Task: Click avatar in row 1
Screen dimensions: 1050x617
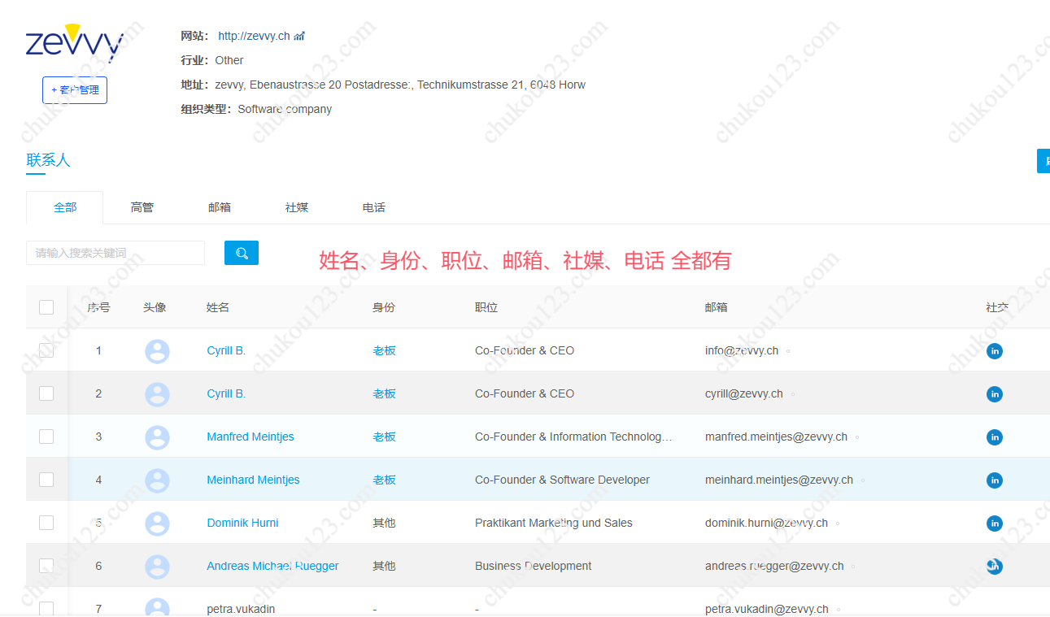Action: (157, 351)
